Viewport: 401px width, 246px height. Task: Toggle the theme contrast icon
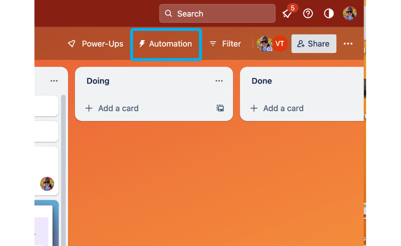tap(329, 13)
